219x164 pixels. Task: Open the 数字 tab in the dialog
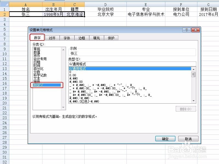(37, 38)
